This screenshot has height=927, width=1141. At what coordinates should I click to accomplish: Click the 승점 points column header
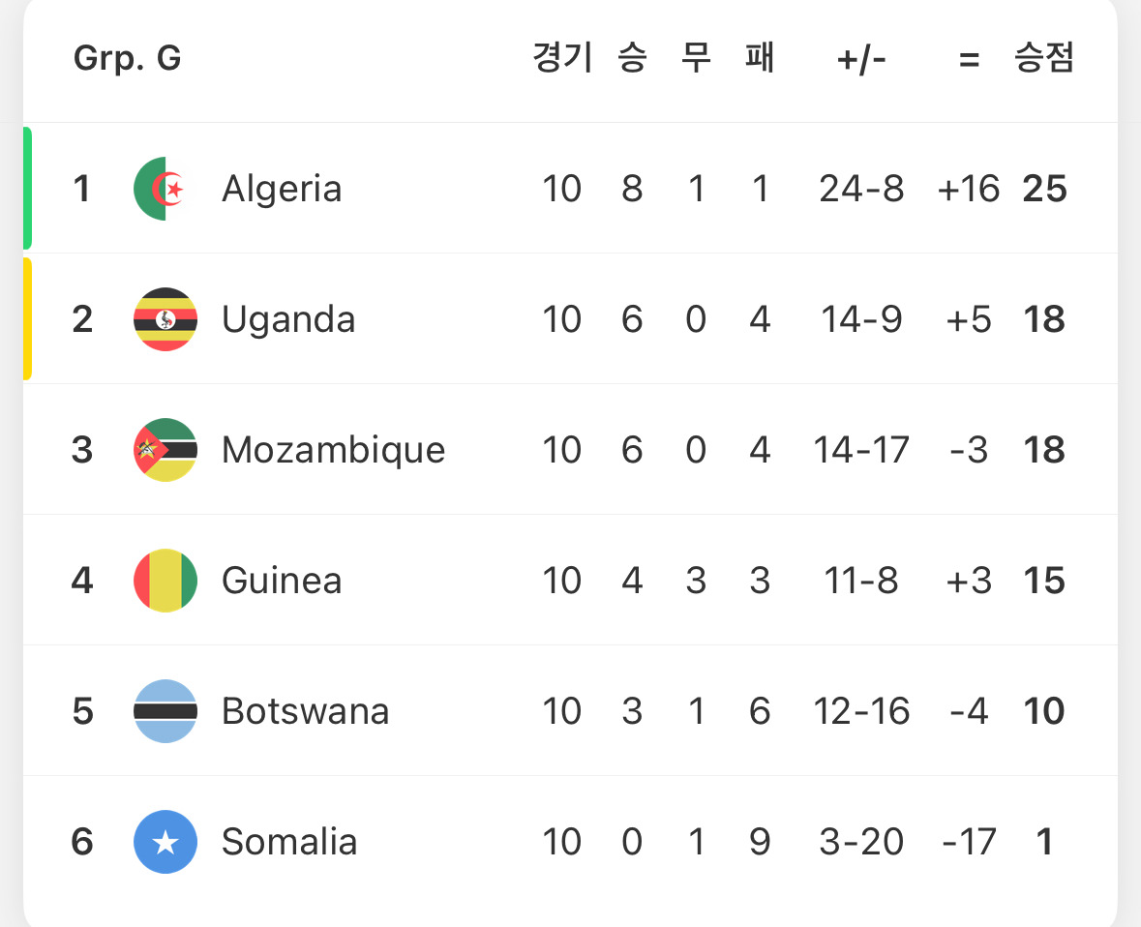(x=1043, y=60)
